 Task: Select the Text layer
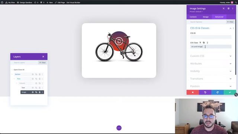(23, 88)
